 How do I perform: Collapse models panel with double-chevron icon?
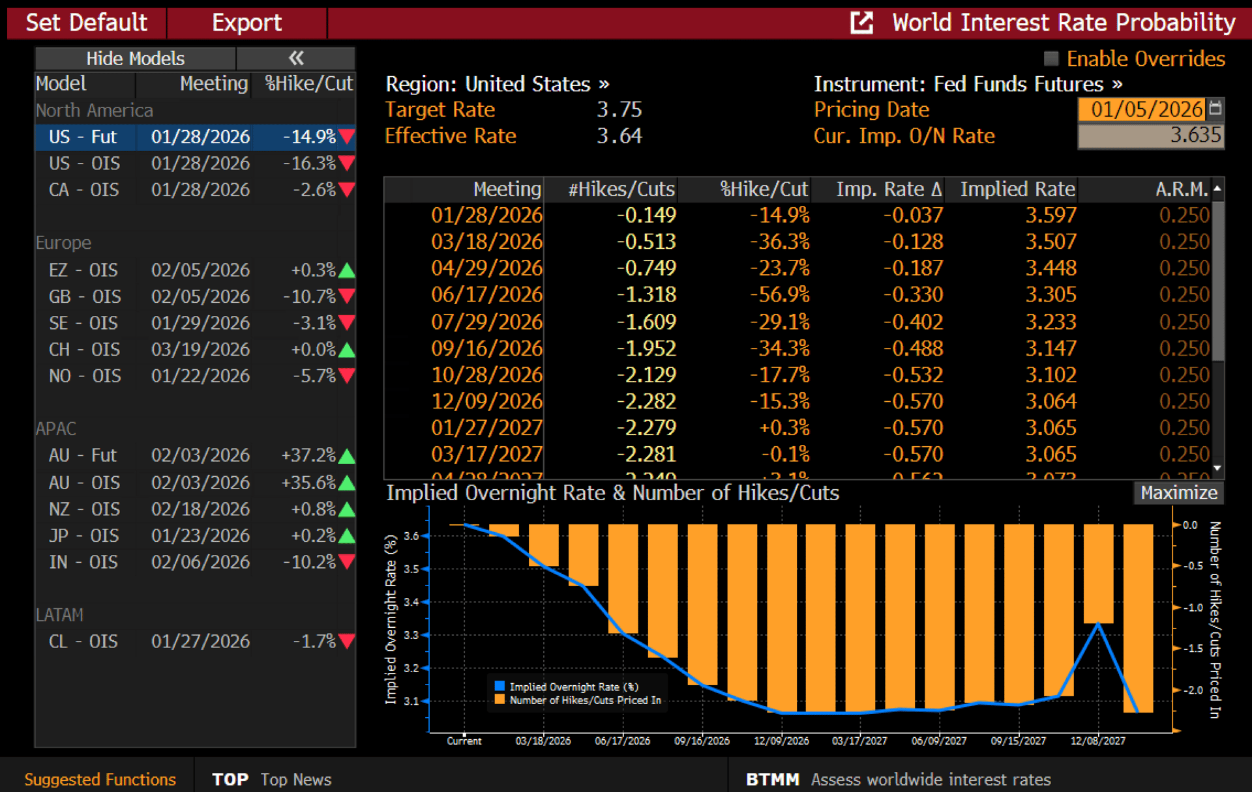click(x=296, y=59)
